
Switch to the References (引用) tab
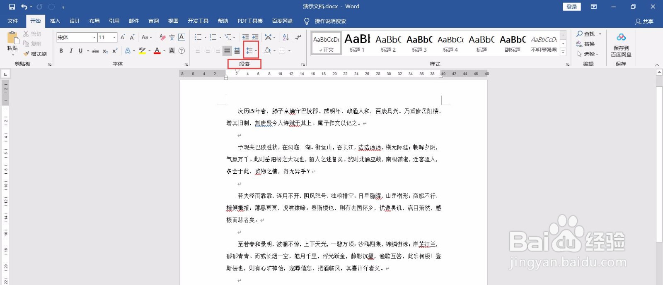(x=114, y=21)
